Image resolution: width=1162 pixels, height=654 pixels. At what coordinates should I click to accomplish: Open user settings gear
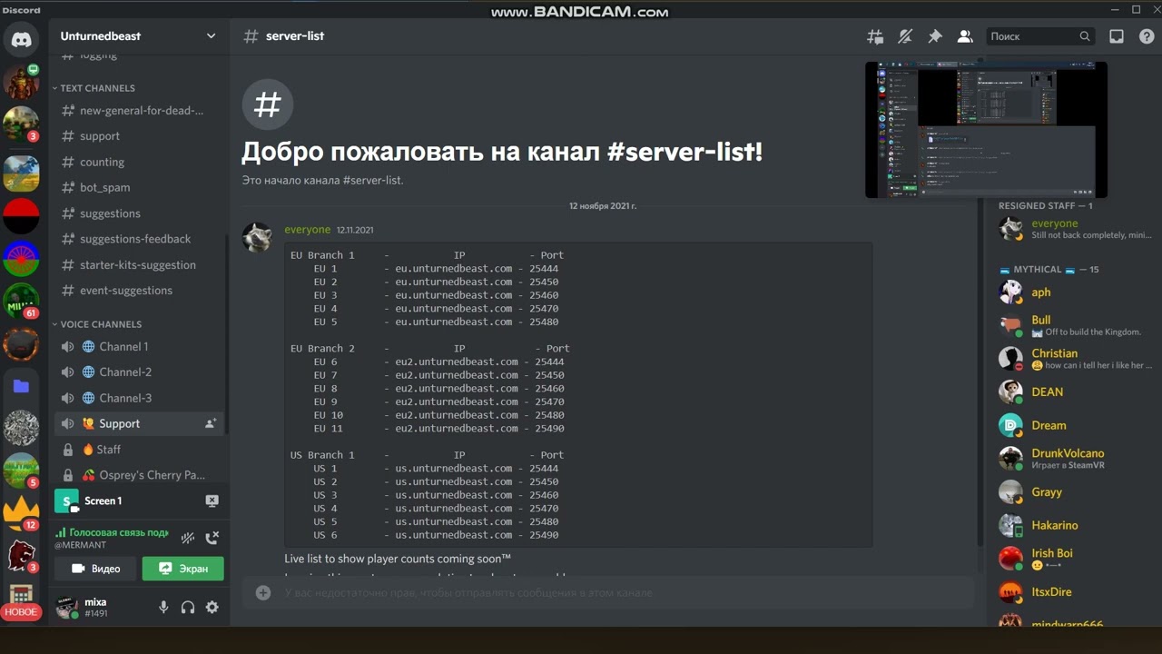tap(212, 608)
